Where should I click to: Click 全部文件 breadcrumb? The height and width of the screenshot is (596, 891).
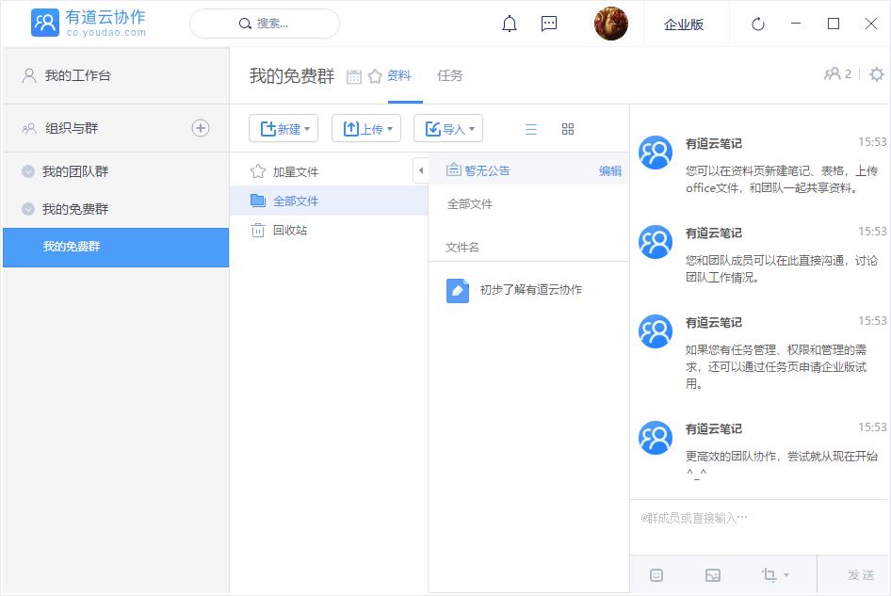click(x=470, y=203)
